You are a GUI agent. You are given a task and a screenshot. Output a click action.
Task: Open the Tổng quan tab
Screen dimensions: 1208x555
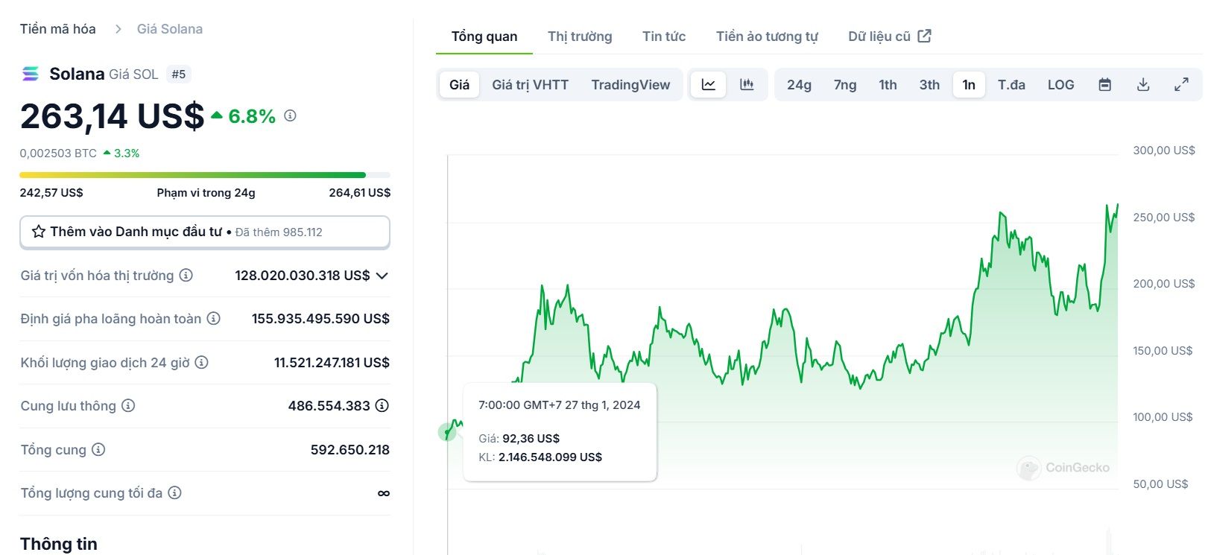pos(484,37)
